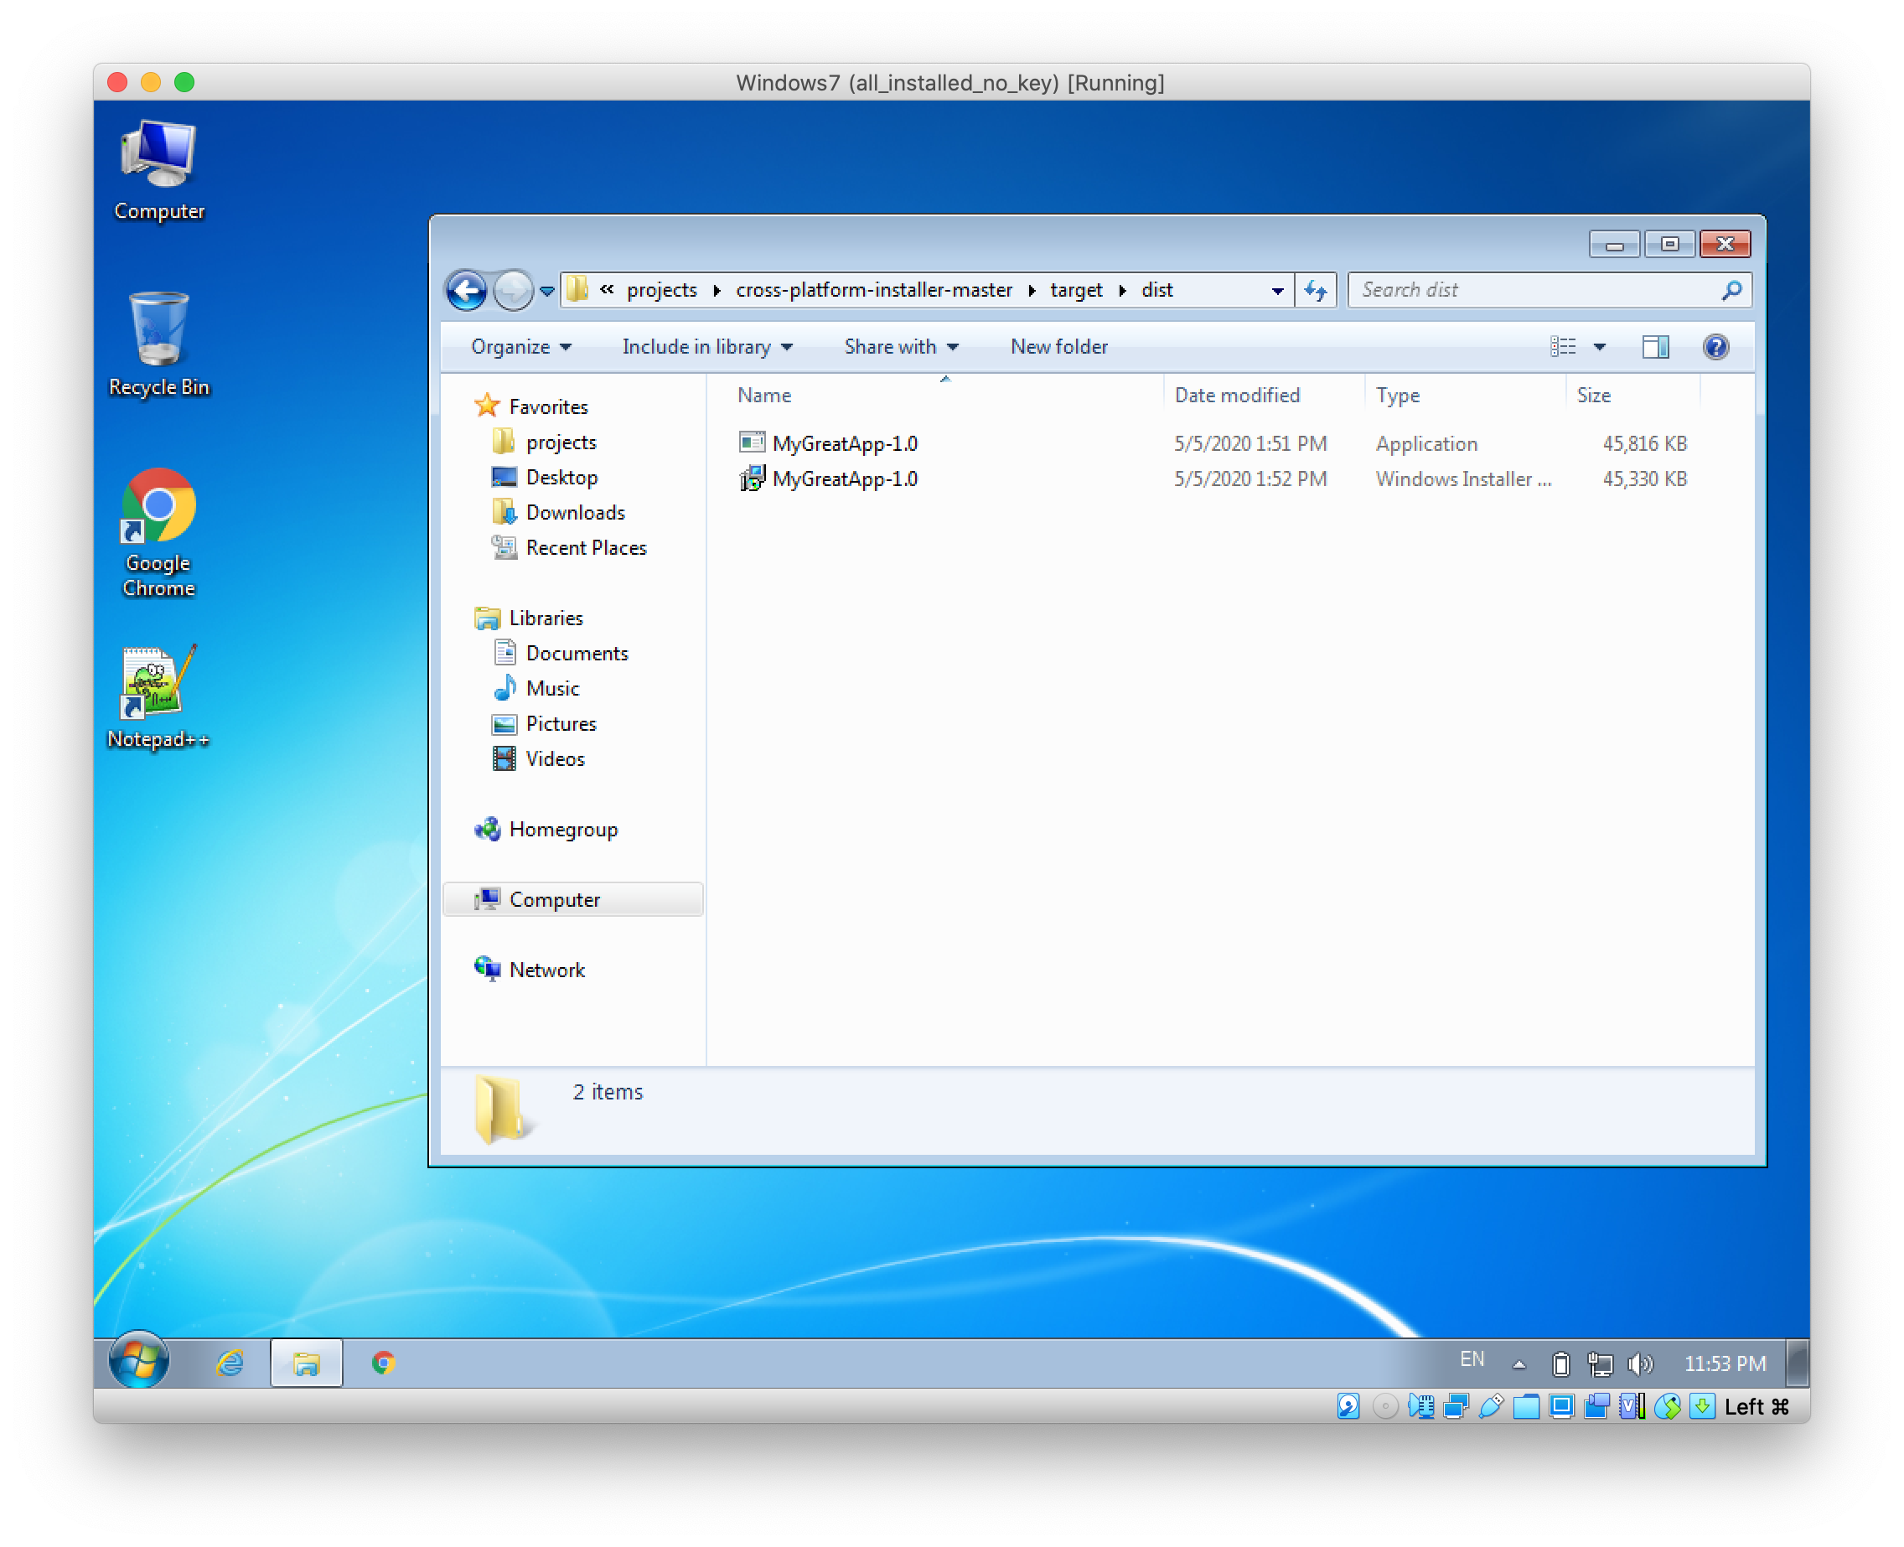
Task: Click the Back navigation arrow button
Action: point(466,291)
